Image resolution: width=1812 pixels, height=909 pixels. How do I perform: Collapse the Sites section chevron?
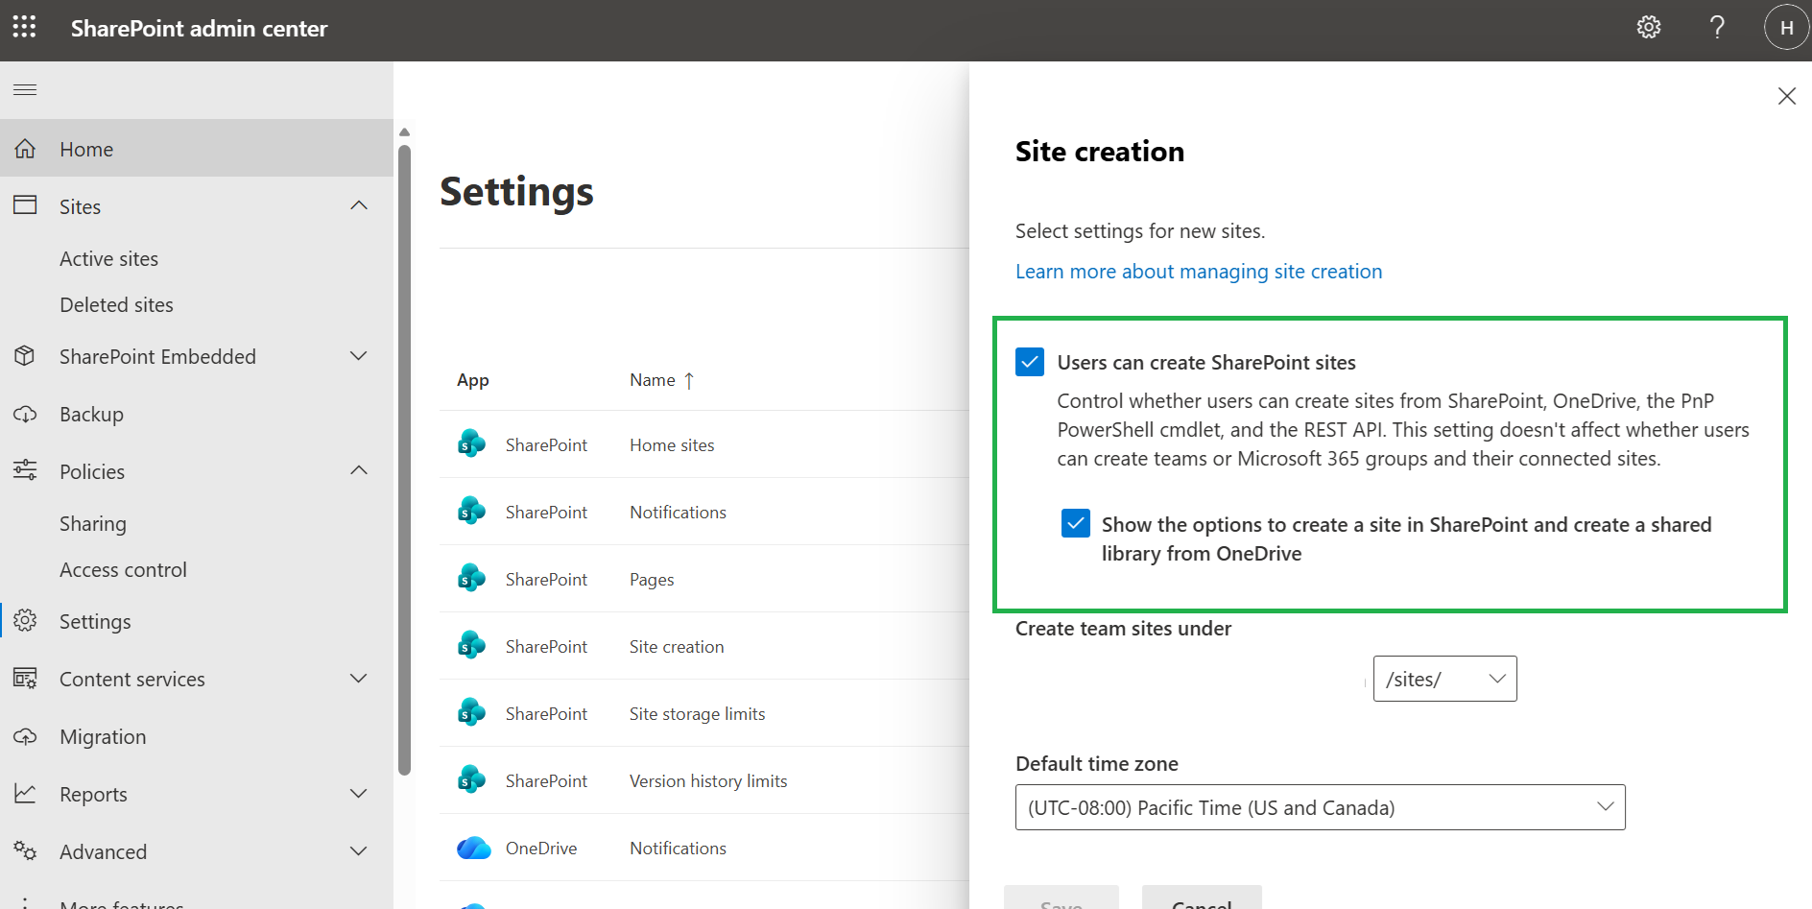(x=359, y=205)
